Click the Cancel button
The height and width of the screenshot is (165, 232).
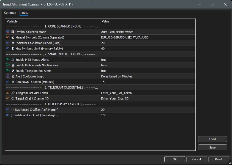click(x=196, y=159)
